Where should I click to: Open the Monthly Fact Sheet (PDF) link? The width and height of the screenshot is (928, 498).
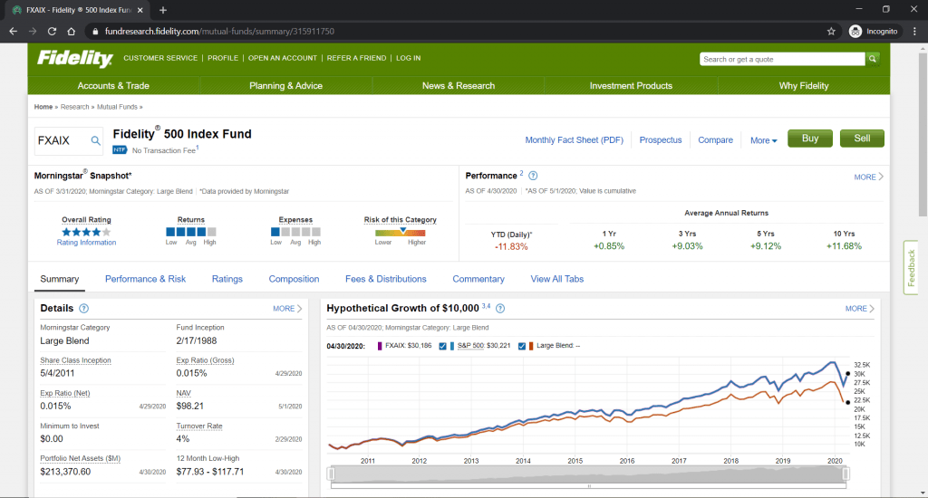pyautogui.click(x=574, y=140)
